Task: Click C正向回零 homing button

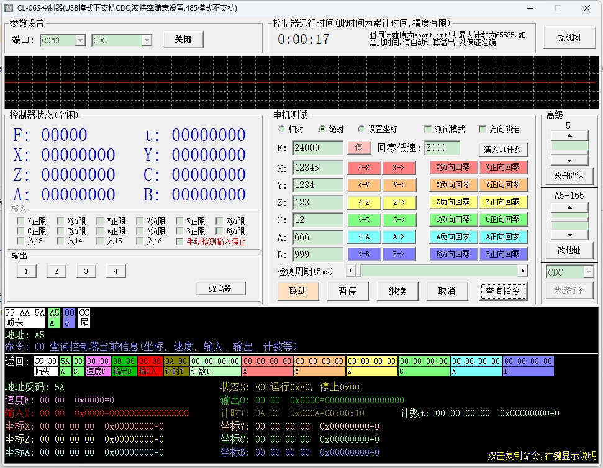Action: click(502, 220)
